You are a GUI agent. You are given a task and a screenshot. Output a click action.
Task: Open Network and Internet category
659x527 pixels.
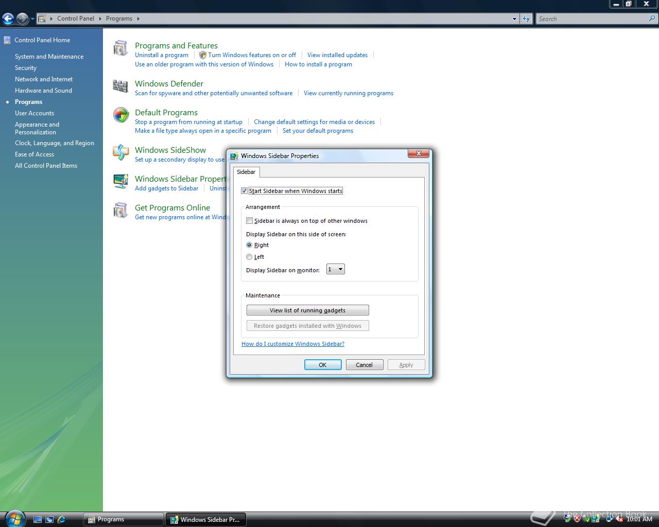[44, 79]
